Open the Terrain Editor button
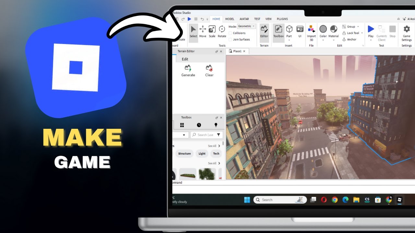This screenshot has height=233, width=415. click(x=264, y=32)
